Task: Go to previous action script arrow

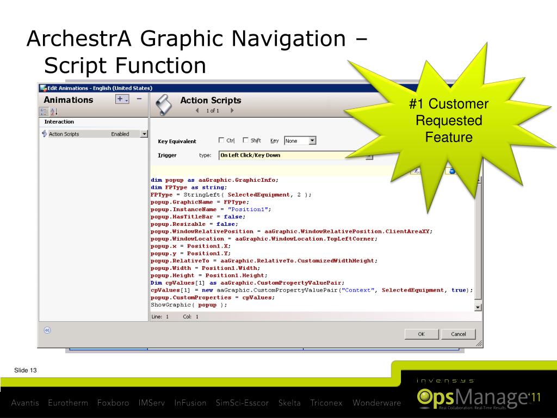Action: (x=197, y=110)
